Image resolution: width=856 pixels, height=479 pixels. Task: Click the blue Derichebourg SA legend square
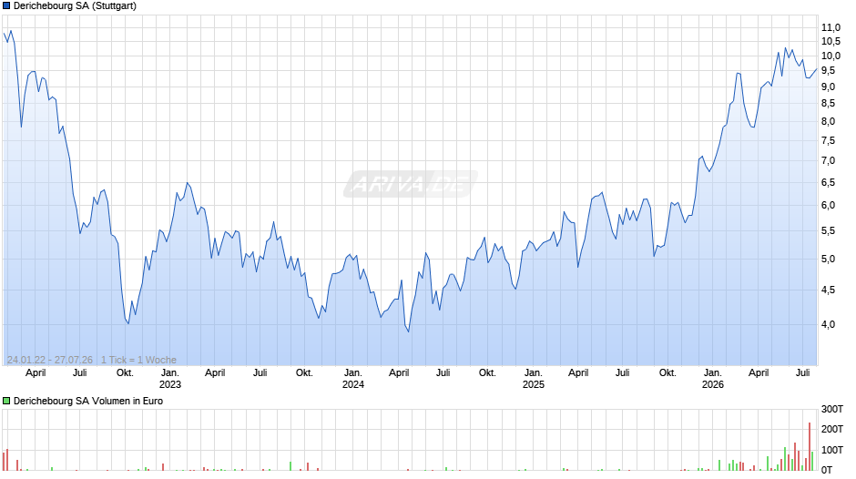(x=6, y=6)
